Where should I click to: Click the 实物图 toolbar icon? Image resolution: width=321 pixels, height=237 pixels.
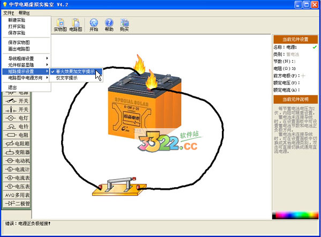(x=60, y=25)
